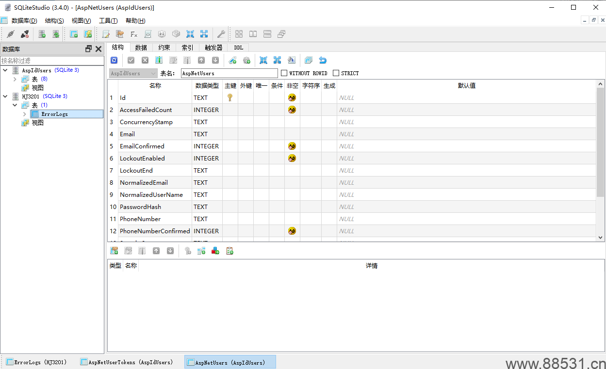The height and width of the screenshot is (369, 606).
Task: Switch to the 触发器 tab
Action: (x=213, y=48)
